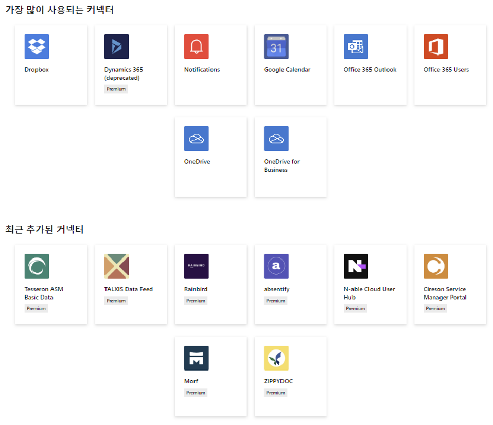Click the Tesseron ASM Basic Data icon
Screen dimensions: 493x425
(37, 266)
